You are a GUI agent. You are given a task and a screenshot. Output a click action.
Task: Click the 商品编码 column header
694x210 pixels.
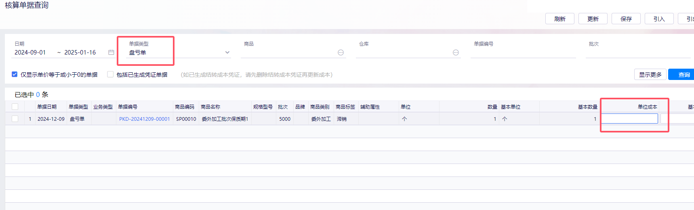click(185, 107)
